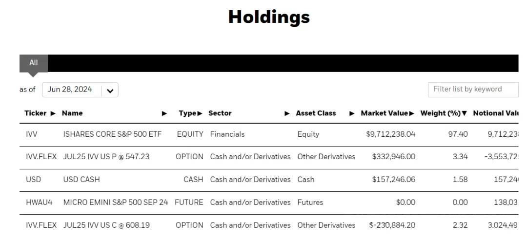Viewport: 527px width, 240px height.
Task: Select MICRO EMINI S&P 500 SEP 24 row
Action: tap(269, 203)
